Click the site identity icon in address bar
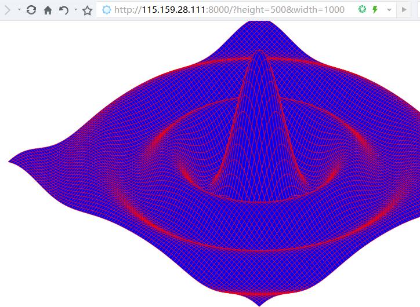This screenshot has height=307, width=420. point(107,10)
